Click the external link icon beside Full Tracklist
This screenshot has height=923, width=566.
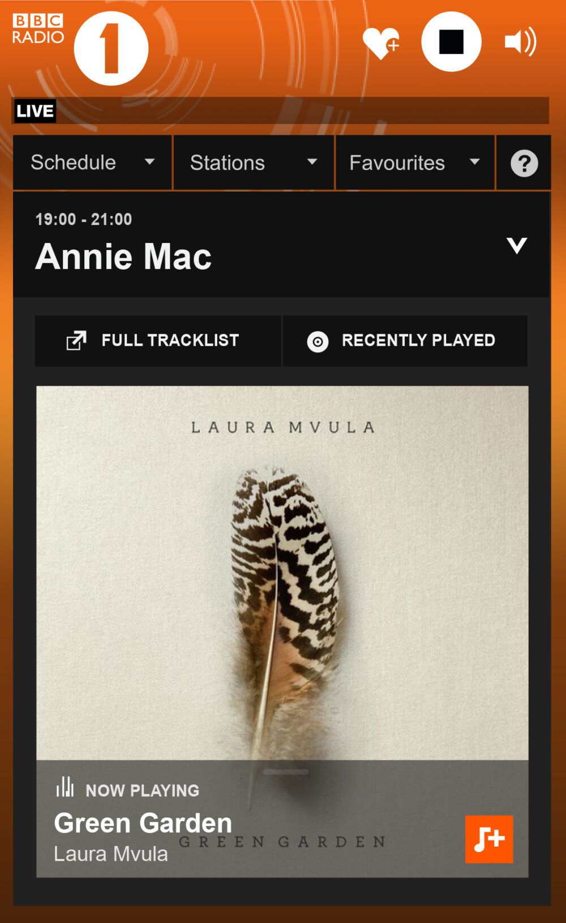tap(76, 341)
